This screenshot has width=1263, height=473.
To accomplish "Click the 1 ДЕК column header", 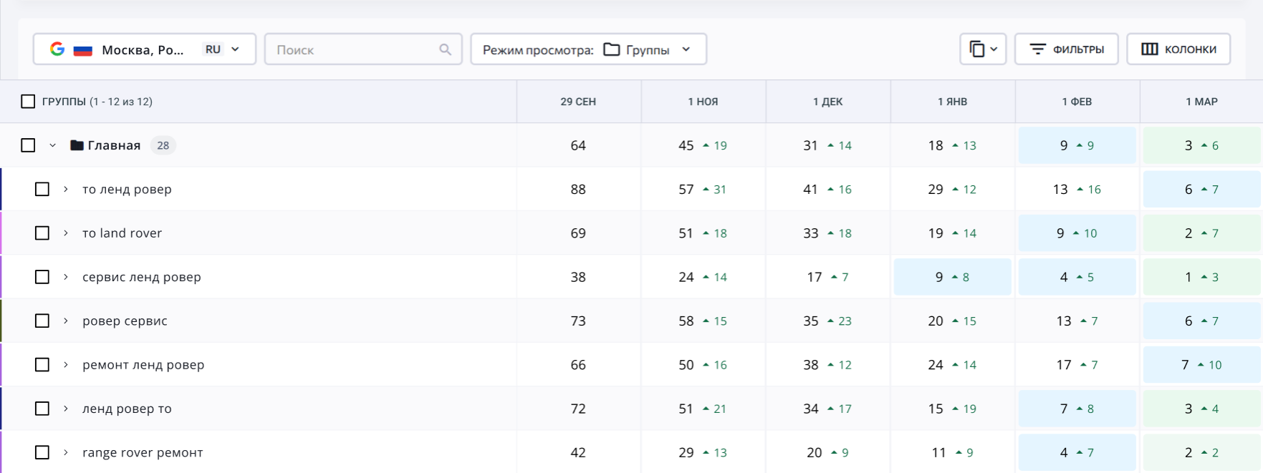I will coord(827,102).
